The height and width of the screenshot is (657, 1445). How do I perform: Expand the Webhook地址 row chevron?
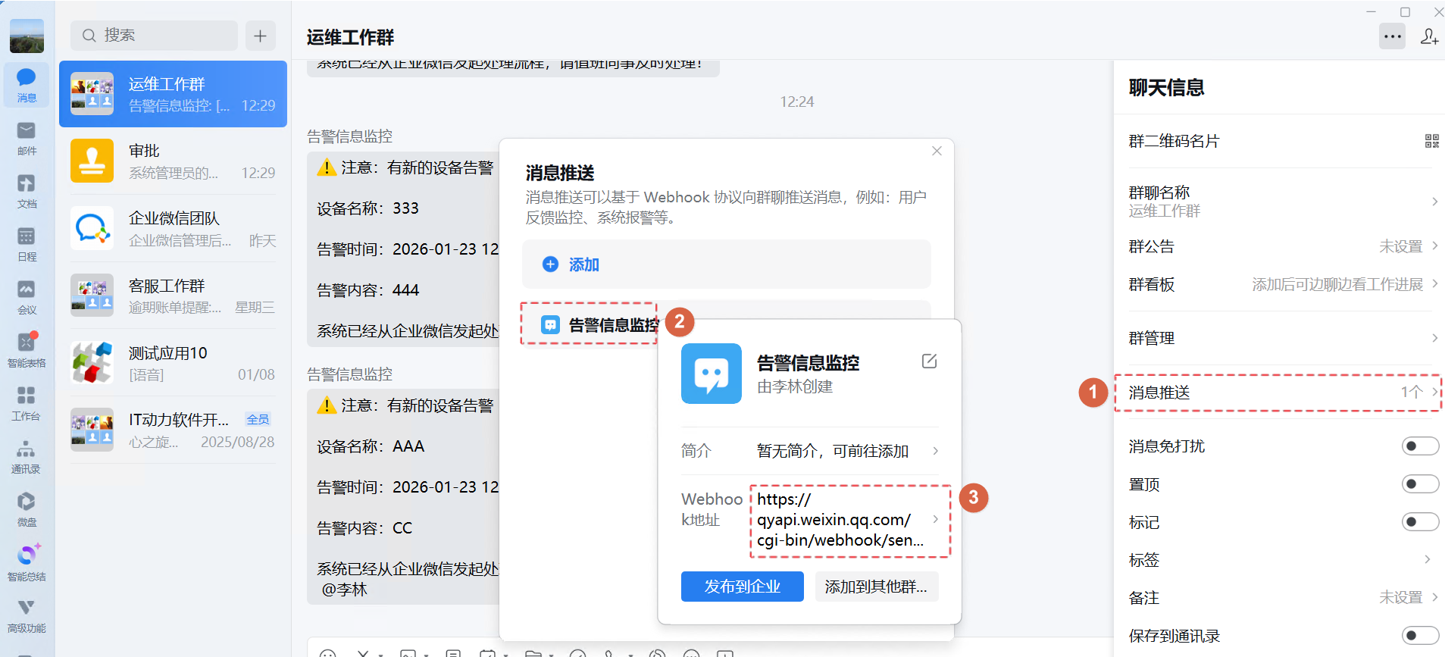pyautogui.click(x=936, y=519)
